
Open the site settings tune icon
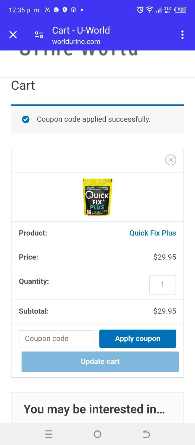(x=39, y=35)
